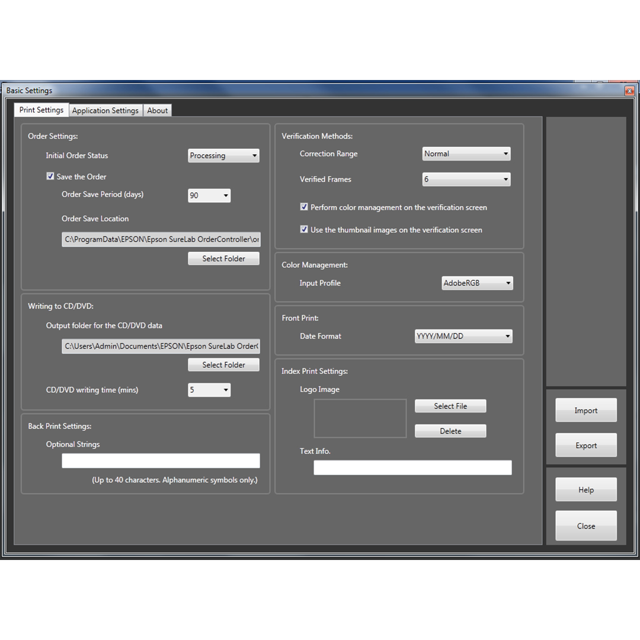Viewport: 640px width, 640px height.
Task: Open the Date Format dropdown
Action: coord(463,337)
